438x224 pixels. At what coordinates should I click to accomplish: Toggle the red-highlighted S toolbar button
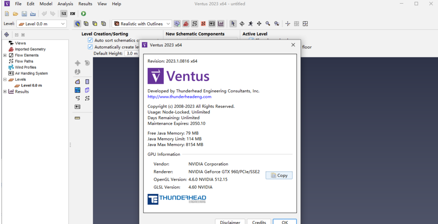(203, 24)
